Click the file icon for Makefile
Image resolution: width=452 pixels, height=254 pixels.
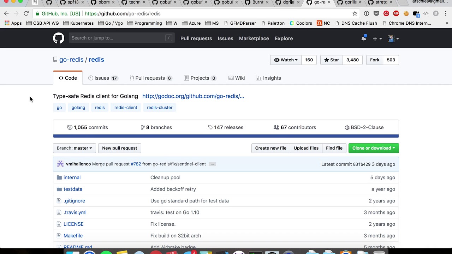click(59, 236)
